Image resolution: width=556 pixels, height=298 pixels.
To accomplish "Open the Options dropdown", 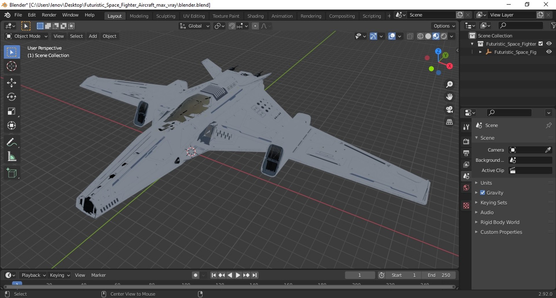I will pos(444,26).
